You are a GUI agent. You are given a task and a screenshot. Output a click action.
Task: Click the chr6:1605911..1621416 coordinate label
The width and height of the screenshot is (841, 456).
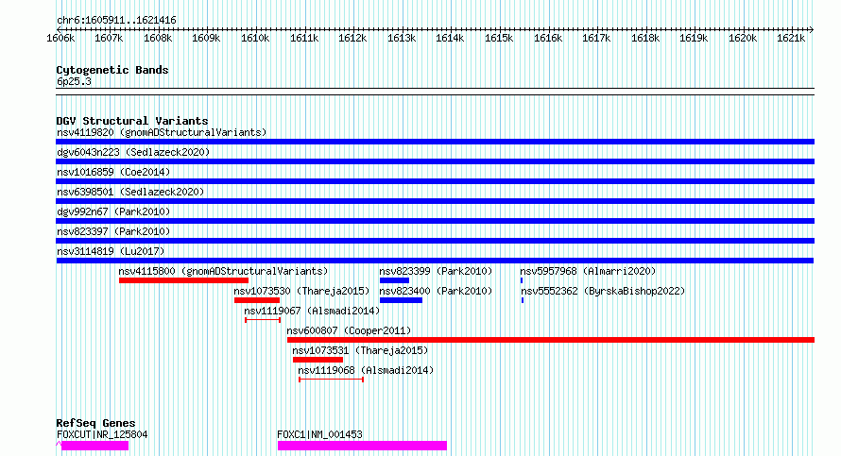[116, 20]
